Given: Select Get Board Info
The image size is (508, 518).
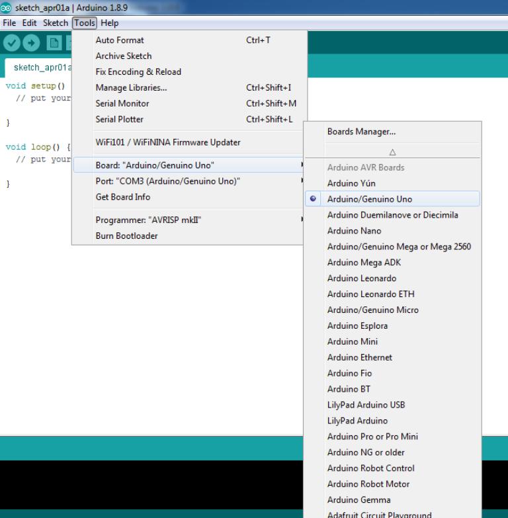Looking at the screenshot, I should [x=189, y=197].
